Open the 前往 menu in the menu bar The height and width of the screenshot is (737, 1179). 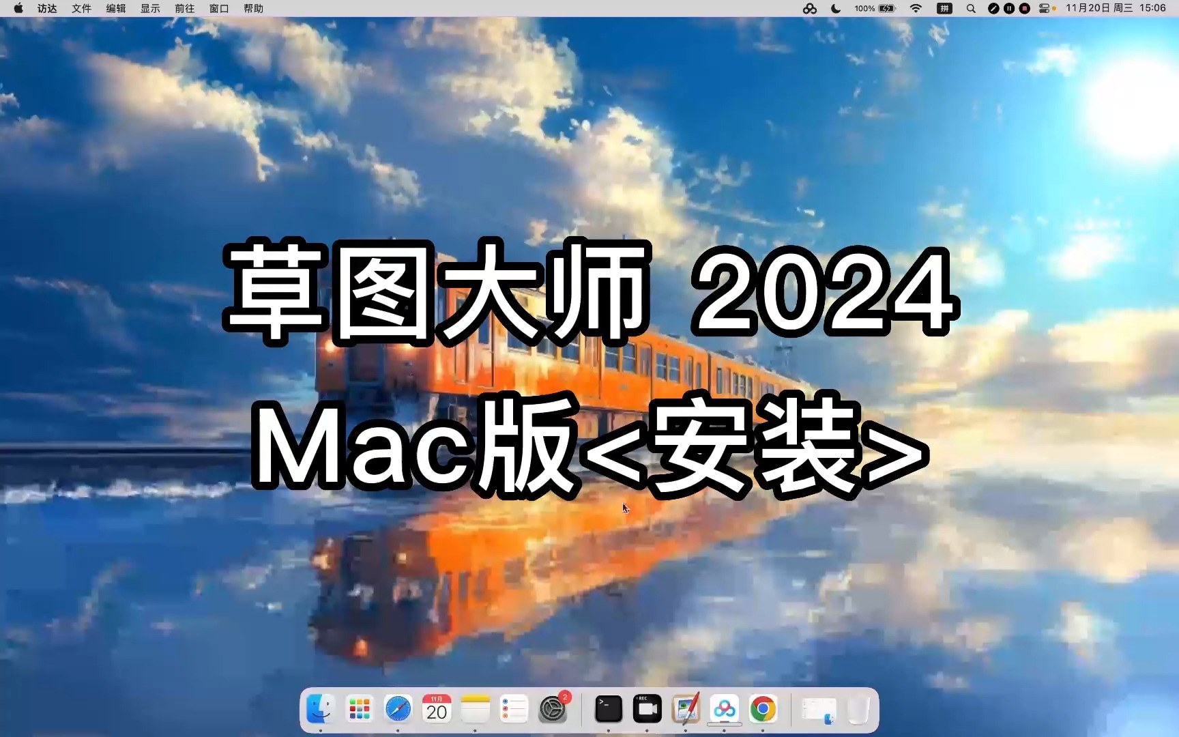(184, 8)
